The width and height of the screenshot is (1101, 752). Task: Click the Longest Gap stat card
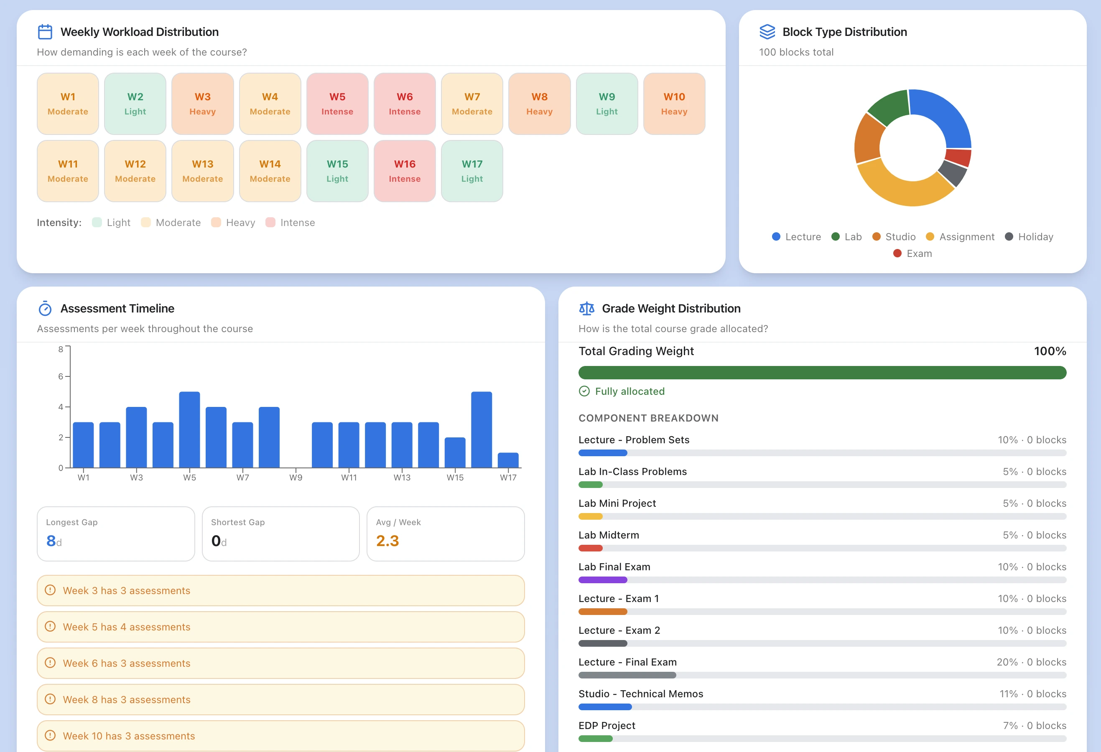(116, 534)
